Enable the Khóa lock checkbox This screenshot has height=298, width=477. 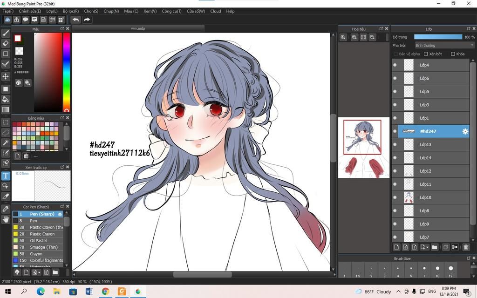(x=453, y=54)
